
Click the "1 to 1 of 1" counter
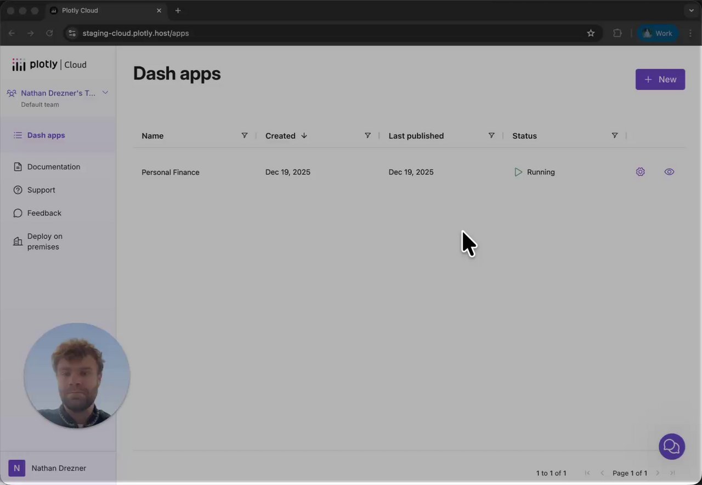(551, 473)
